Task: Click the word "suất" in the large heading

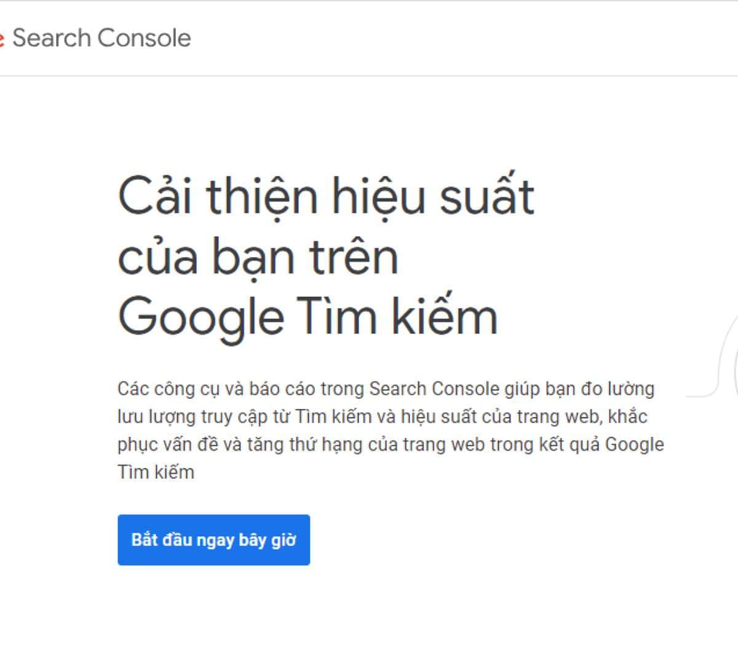Action: [x=486, y=197]
